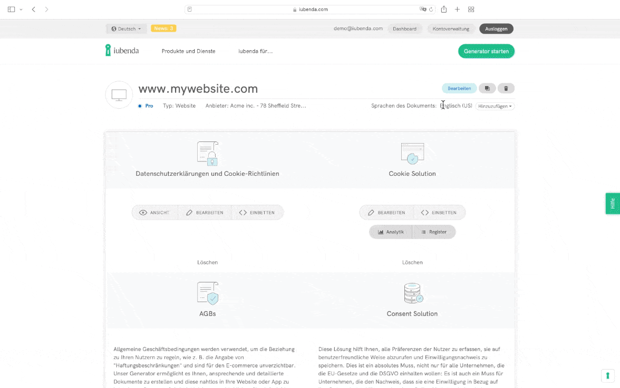The width and height of the screenshot is (620, 388).
Task: Open the iubenda für… menu
Action: click(255, 51)
